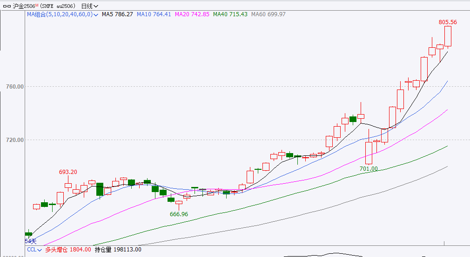Click the MA5 786.27 value
Screen dimensions: 470x257
[117, 14]
